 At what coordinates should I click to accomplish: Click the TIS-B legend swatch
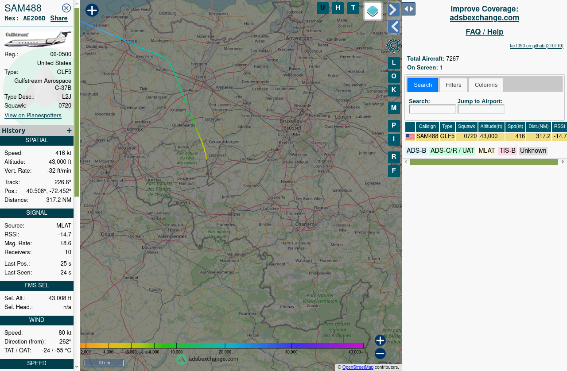(x=508, y=151)
